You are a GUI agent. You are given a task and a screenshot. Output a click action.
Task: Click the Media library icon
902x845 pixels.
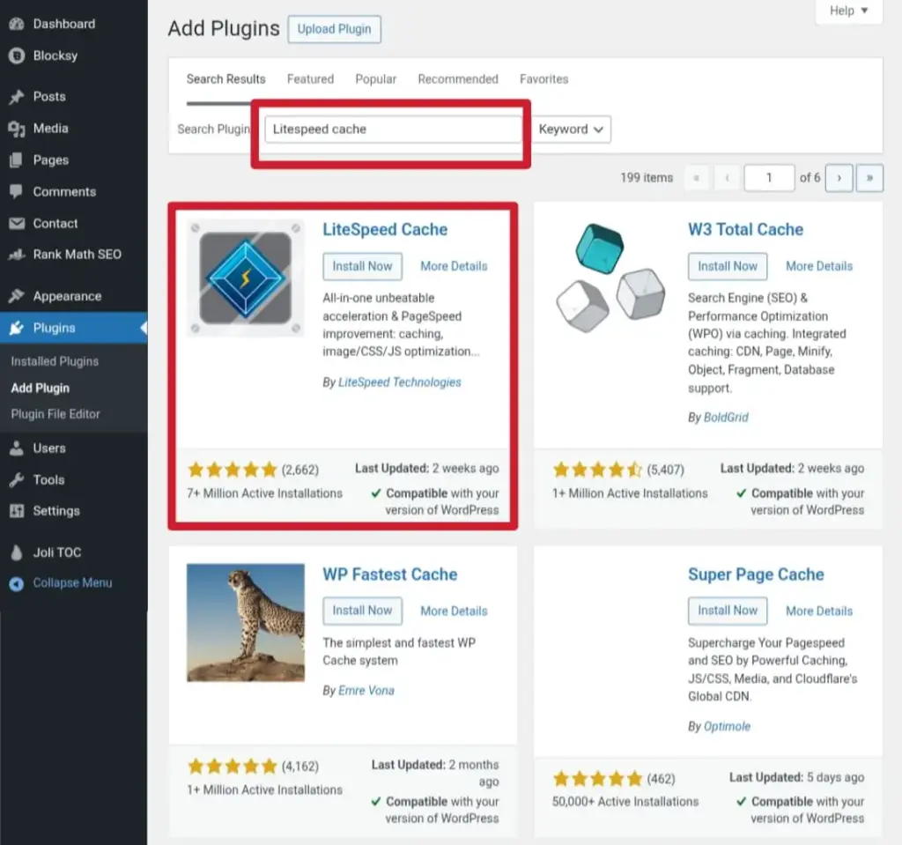coord(17,129)
